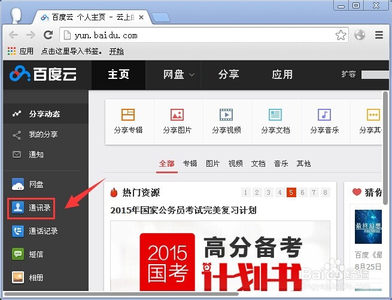Click the Baidu Cloud logo
392x300 pixels.
[43, 74]
